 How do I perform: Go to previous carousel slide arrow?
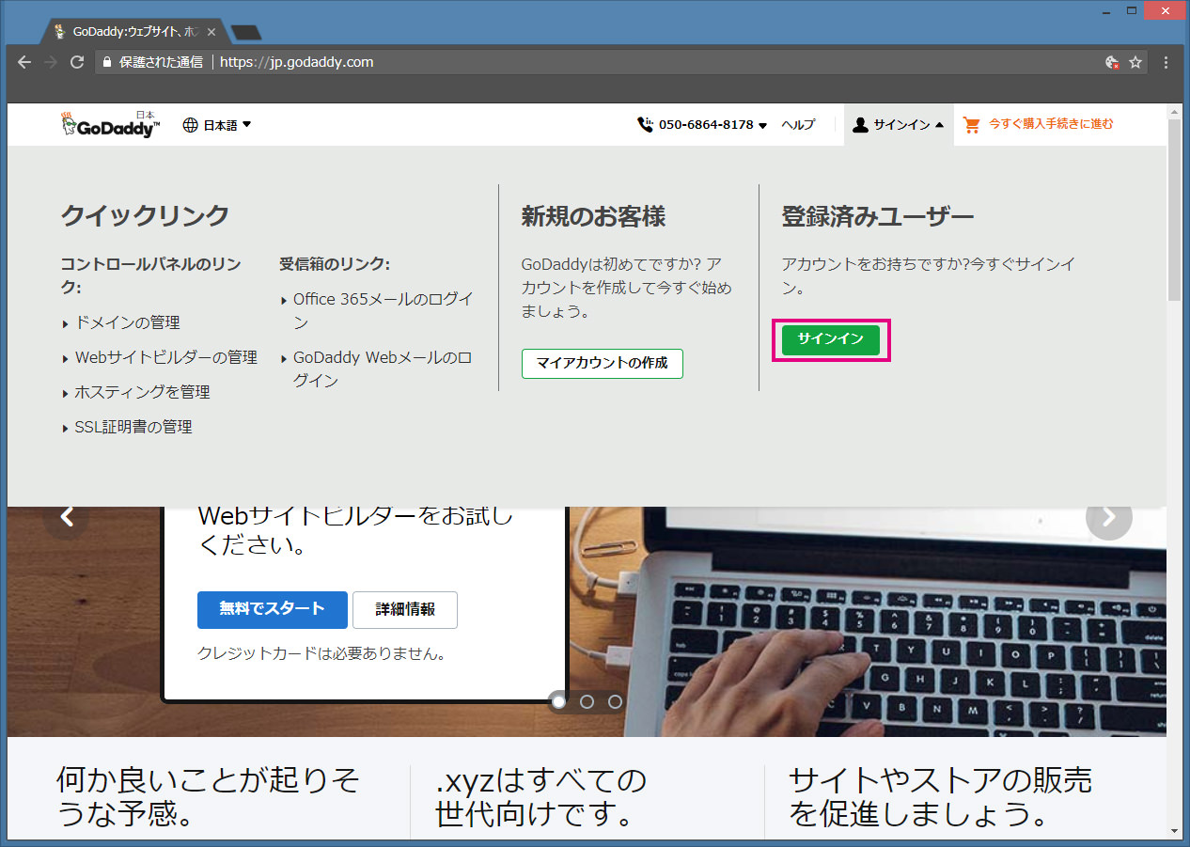pos(67,516)
